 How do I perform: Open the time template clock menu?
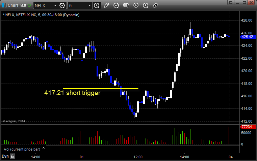pos(97,5)
